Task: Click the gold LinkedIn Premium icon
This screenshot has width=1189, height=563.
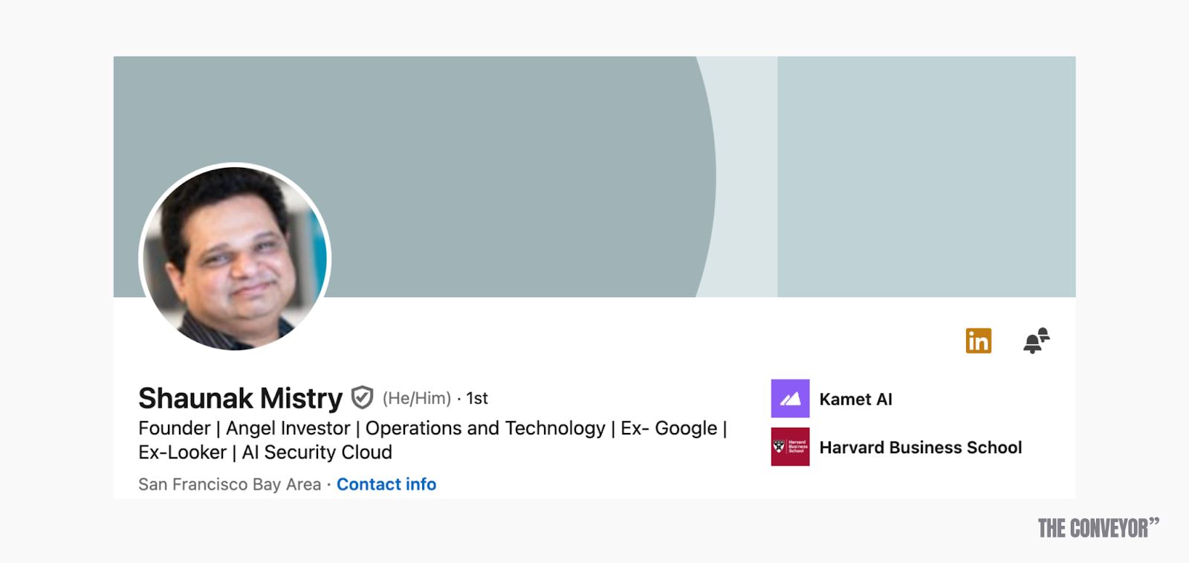Action: pos(978,341)
